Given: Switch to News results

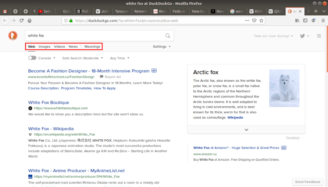Looking at the screenshot, I should point(73,46).
